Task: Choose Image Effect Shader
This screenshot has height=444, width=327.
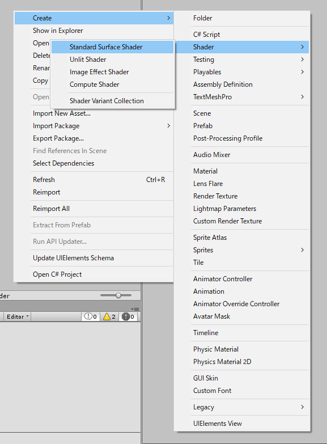Action: point(113,72)
